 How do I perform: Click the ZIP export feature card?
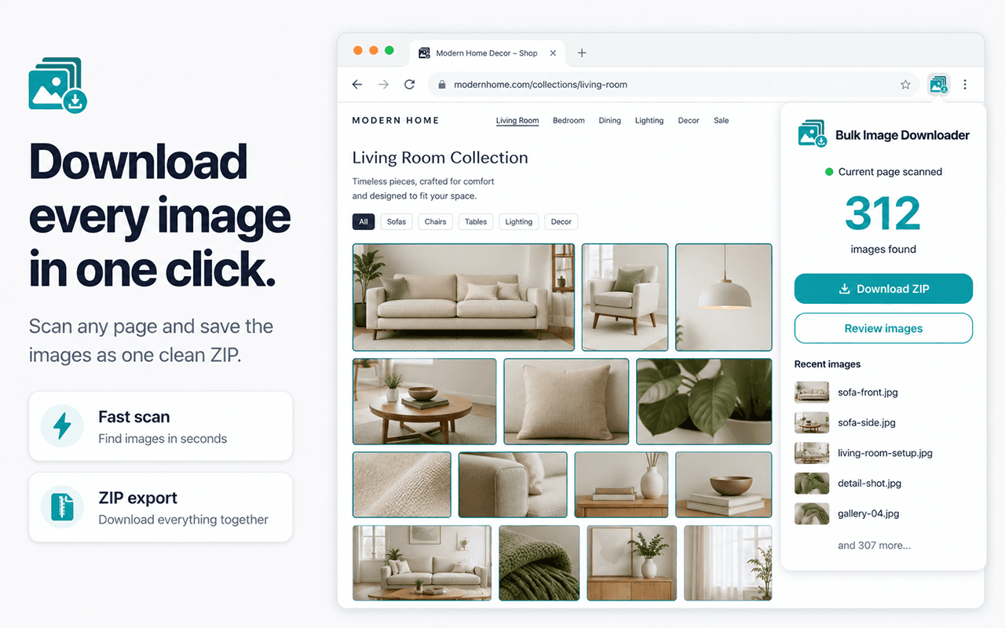click(x=161, y=506)
